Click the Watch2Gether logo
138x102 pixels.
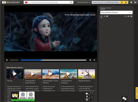[11, 2]
